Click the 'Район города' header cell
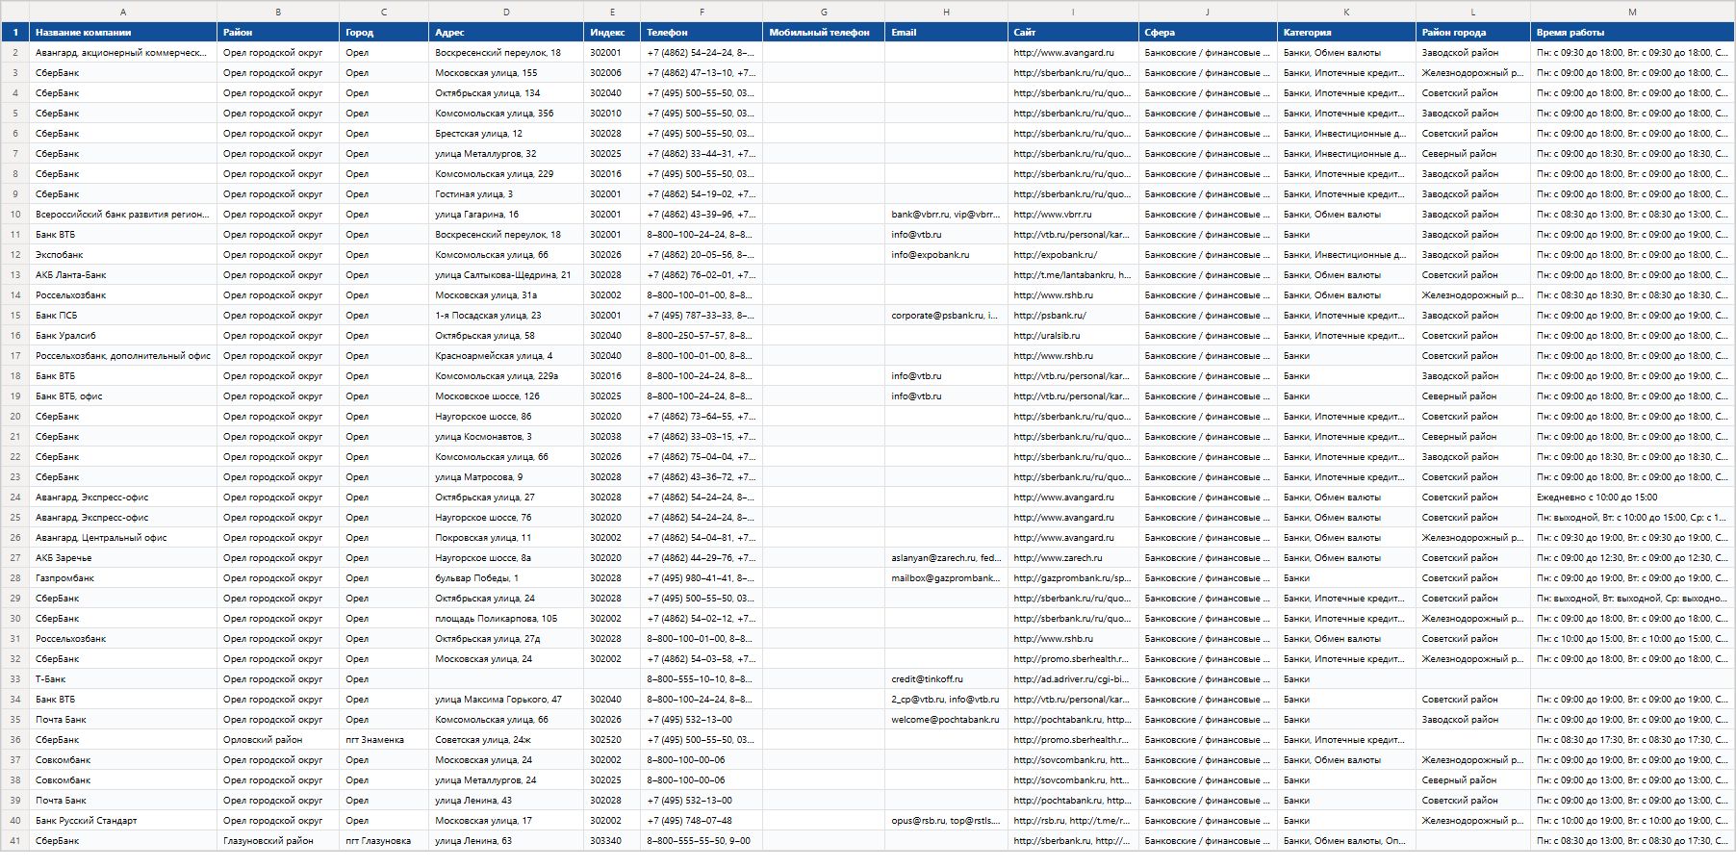The width and height of the screenshot is (1736, 868). pos(1473,33)
